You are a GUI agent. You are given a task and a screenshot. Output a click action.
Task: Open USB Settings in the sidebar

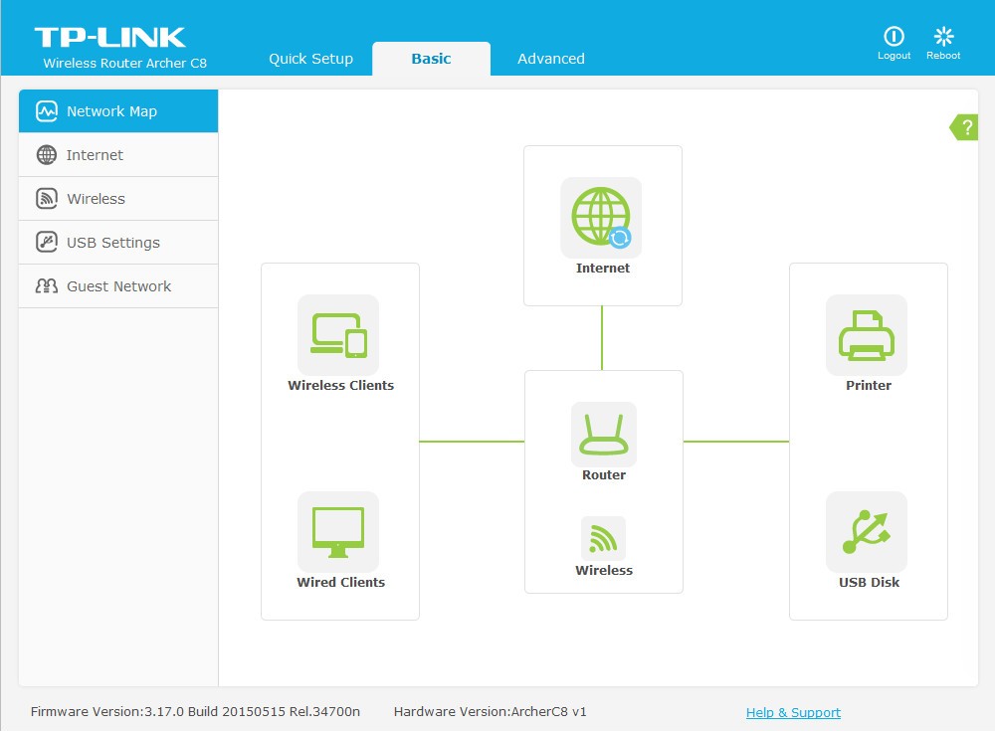[x=117, y=243]
